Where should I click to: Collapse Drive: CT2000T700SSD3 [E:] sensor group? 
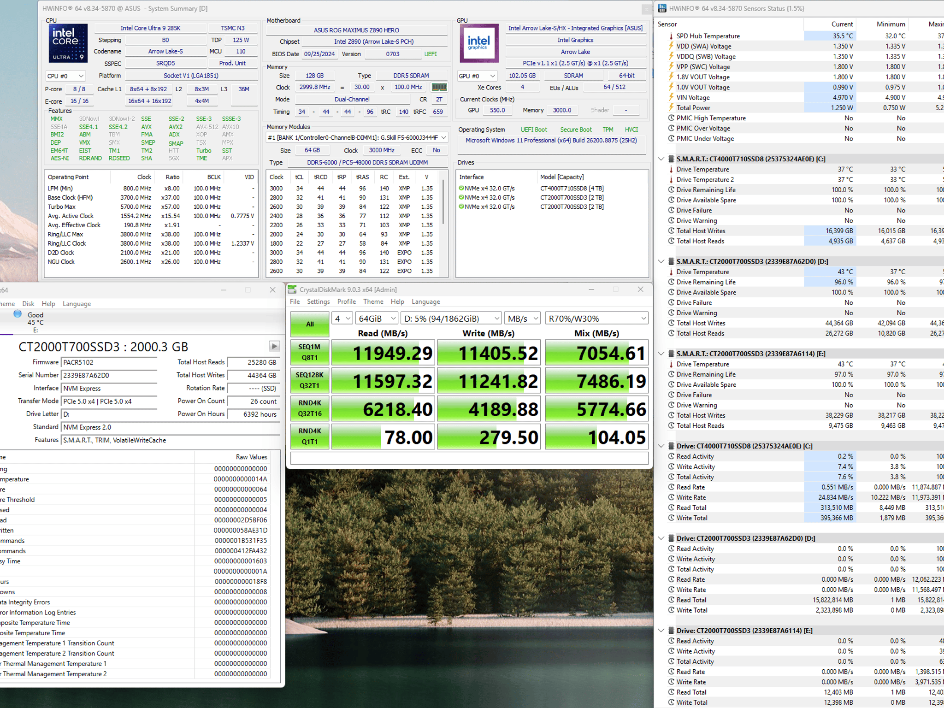(661, 630)
